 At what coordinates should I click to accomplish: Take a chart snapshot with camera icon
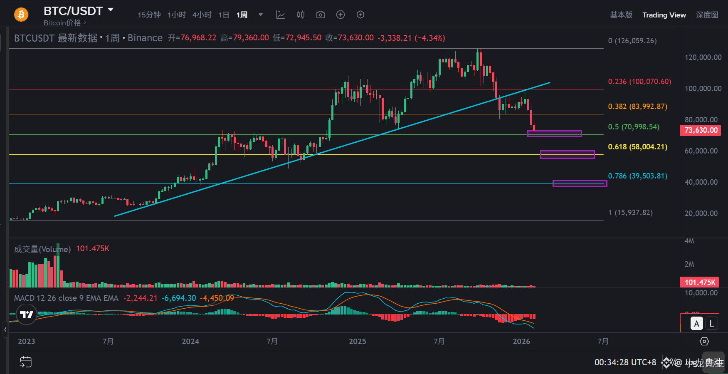(x=321, y=15)
